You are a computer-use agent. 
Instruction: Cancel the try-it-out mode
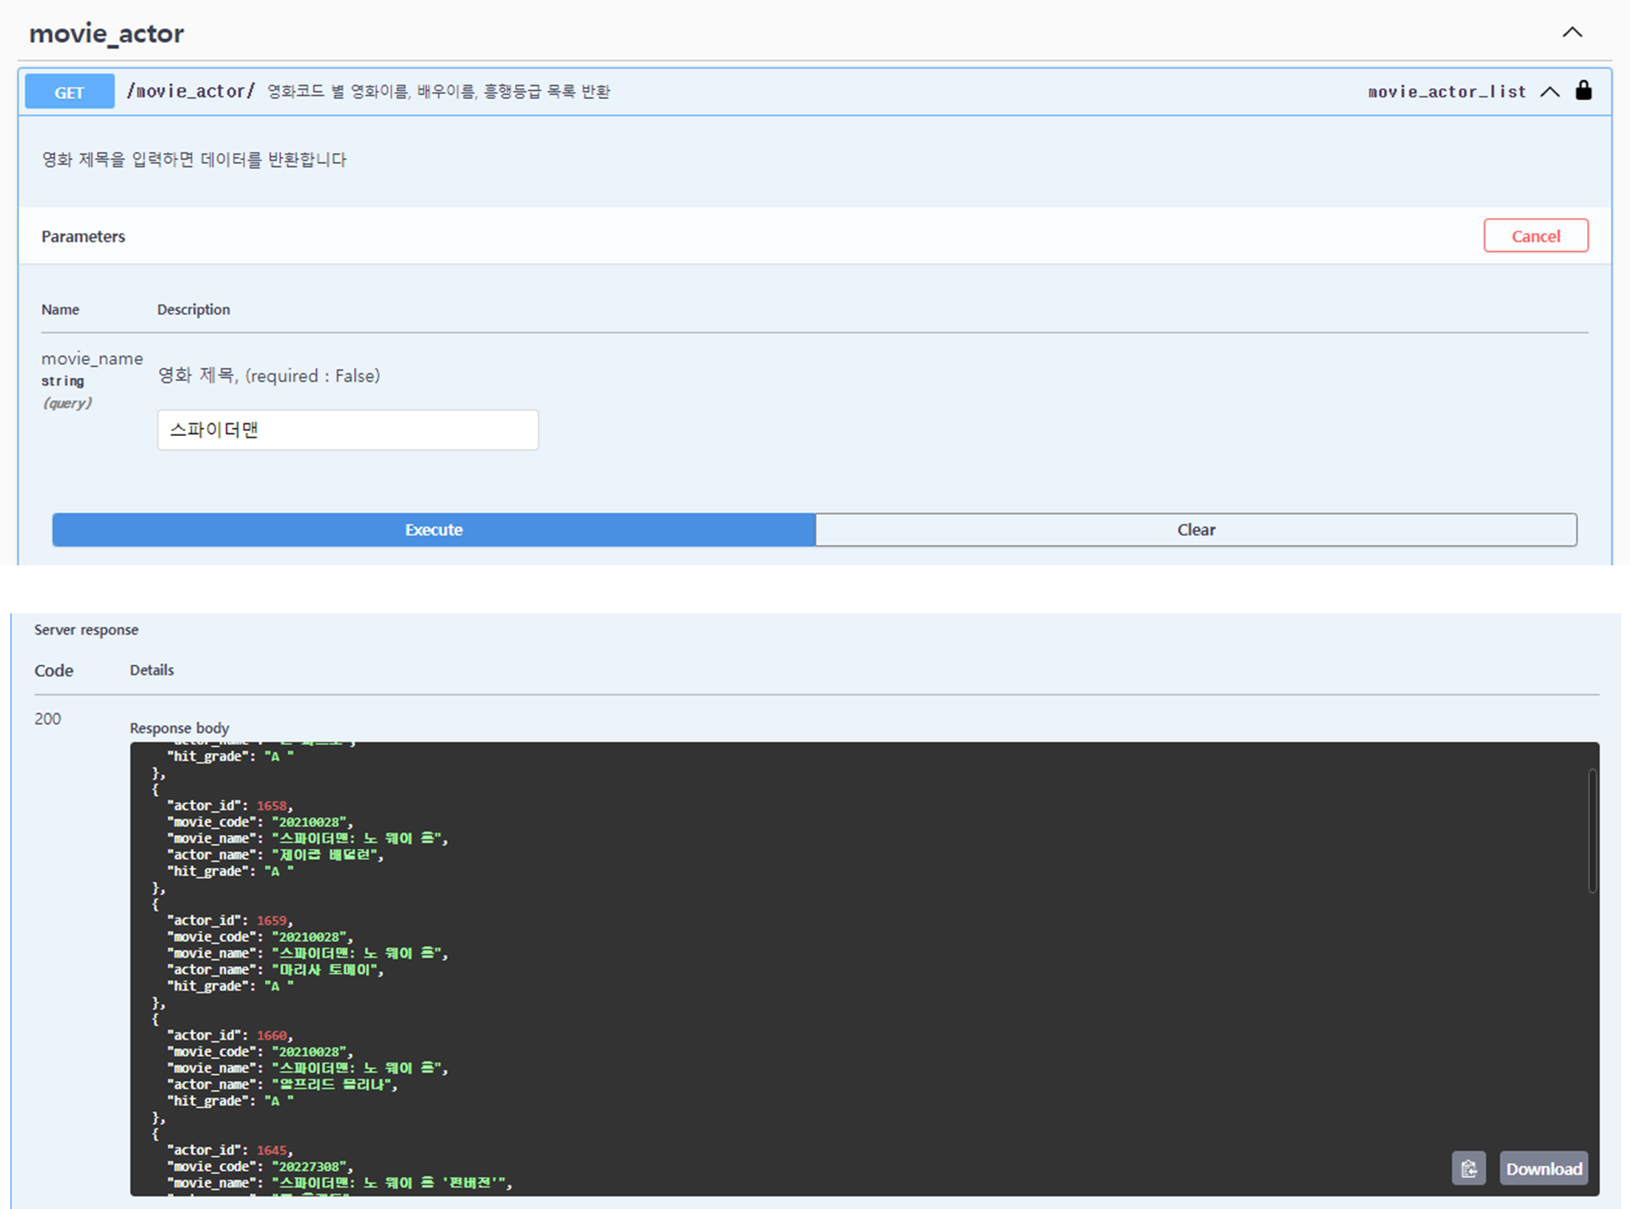pyautogui.click(x=1535, y=236)
